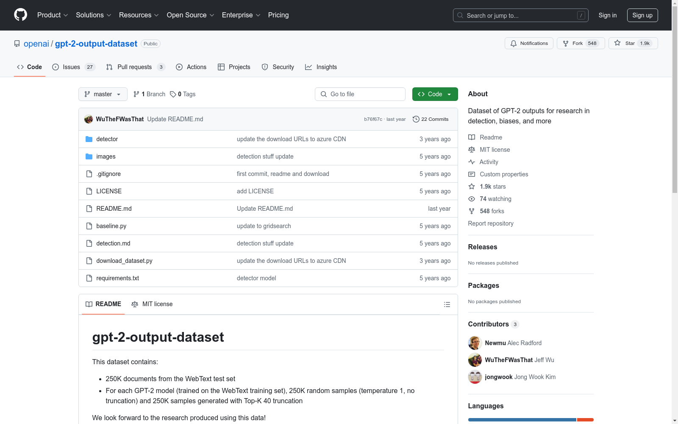678x424 pixels.
Task: Click the Activity pulse icon
Action: click(472, 162)
